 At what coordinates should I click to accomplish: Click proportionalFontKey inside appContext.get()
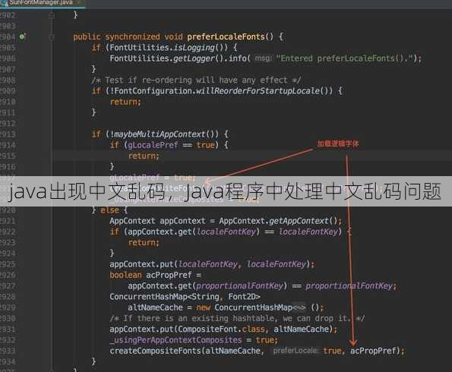[239, 286]
